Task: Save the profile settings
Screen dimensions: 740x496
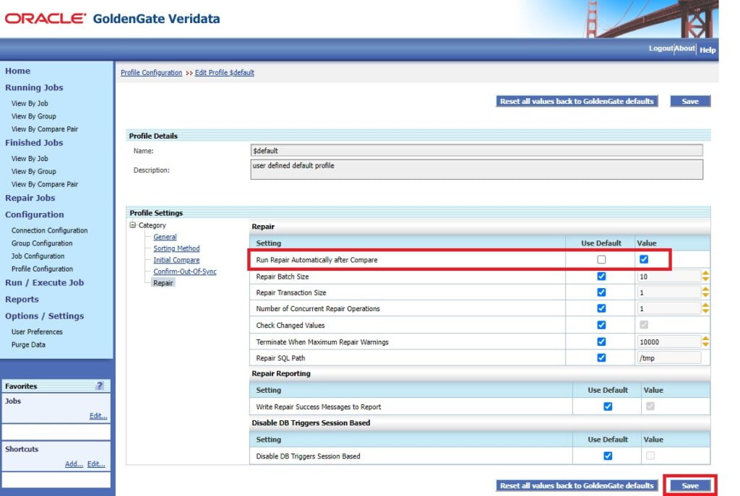Action: pos(689,485)
